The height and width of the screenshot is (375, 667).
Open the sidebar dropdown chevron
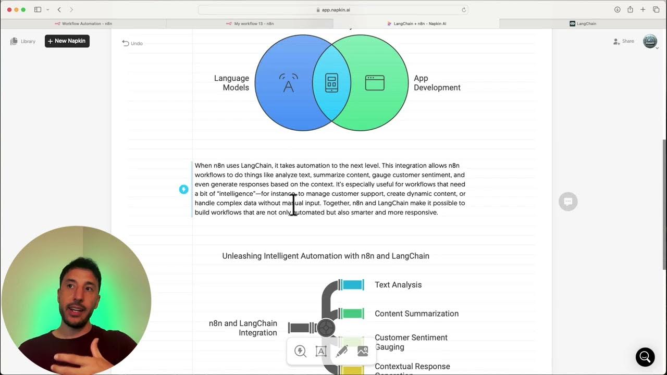[48, 9]
